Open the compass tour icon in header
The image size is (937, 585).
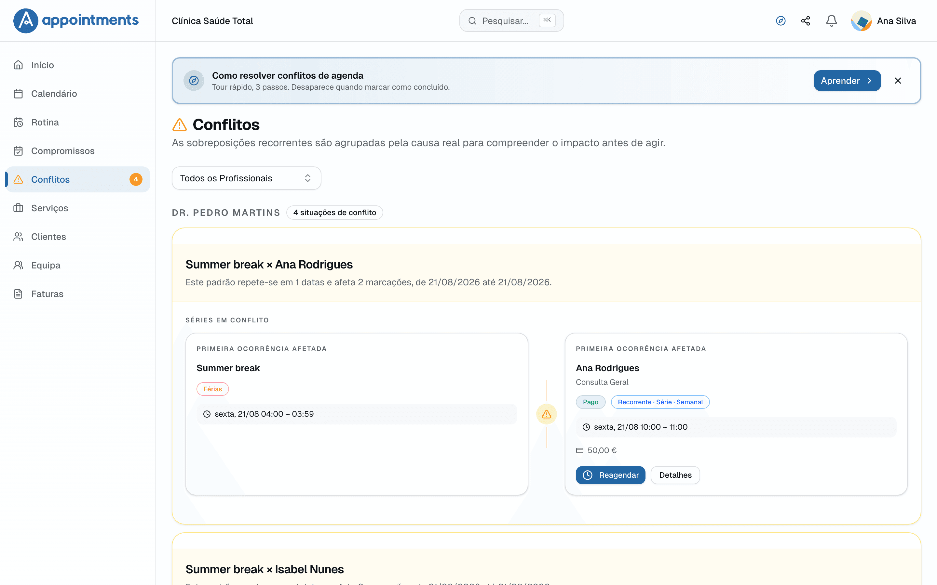click(x=781, y=21)
